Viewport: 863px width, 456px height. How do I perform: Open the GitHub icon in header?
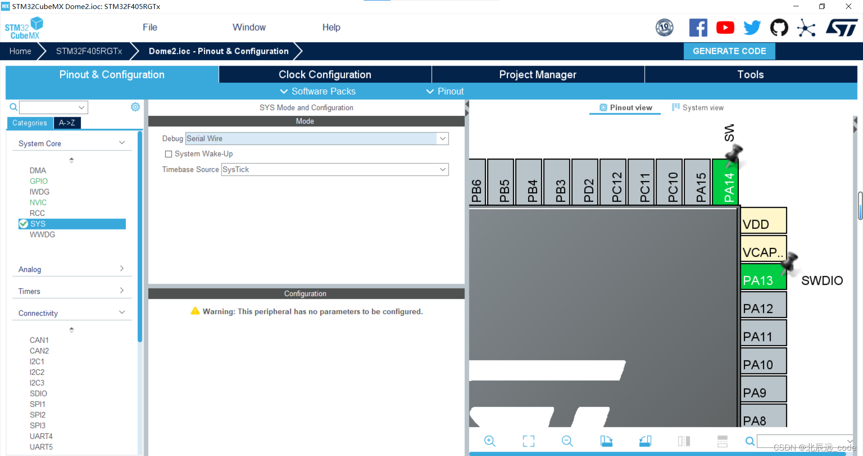779,28
